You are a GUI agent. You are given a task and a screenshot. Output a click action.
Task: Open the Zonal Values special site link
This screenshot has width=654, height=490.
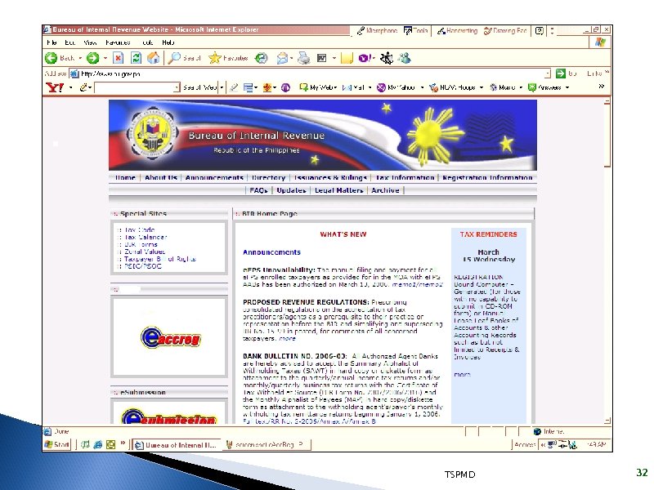point(145,252)
